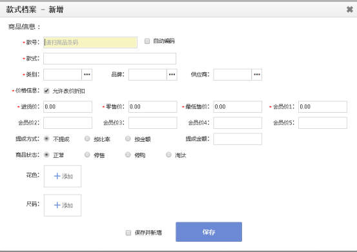Click the 最低售价 price field
Image resolution: width=357 pixels, height=252 pixels.
pyautogui.click(x=238, y=107)
